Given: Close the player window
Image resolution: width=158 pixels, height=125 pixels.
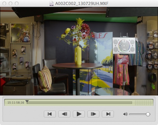Looking at the screenshot, I should 4,3.
